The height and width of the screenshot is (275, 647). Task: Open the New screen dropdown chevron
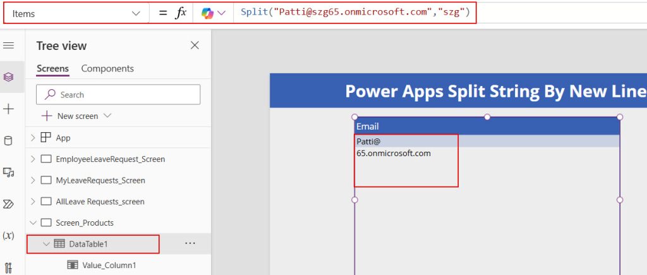pyautogui.click(x=107, y=116)
